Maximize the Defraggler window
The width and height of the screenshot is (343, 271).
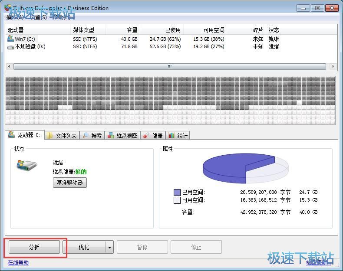[x=317, y=8]
